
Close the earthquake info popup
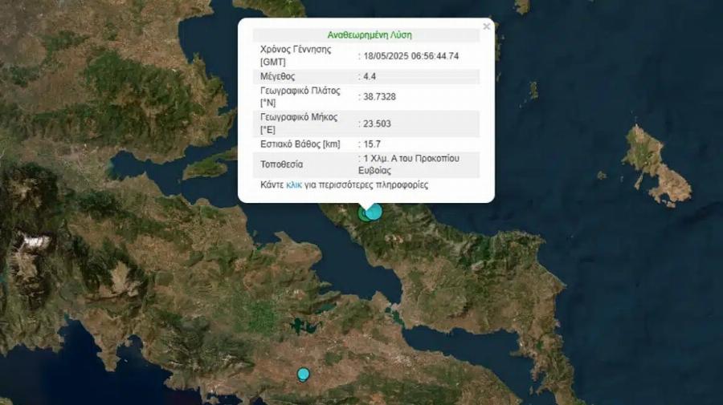coord(487,26)
